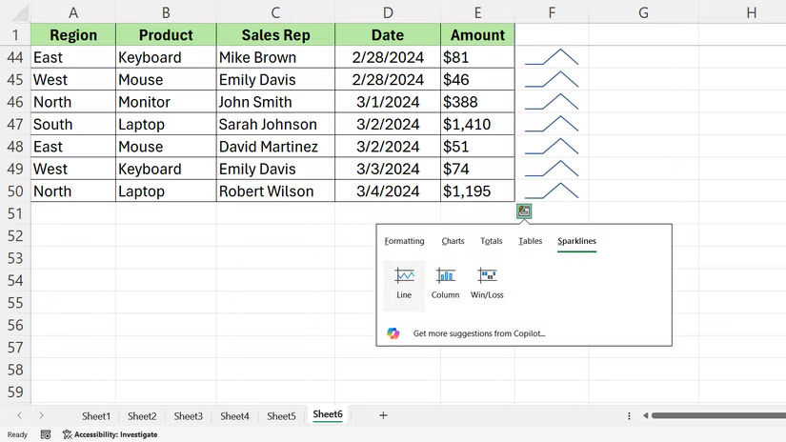
Task: Click the Quick Analysis button below the data
Action: tap(524, 211)
